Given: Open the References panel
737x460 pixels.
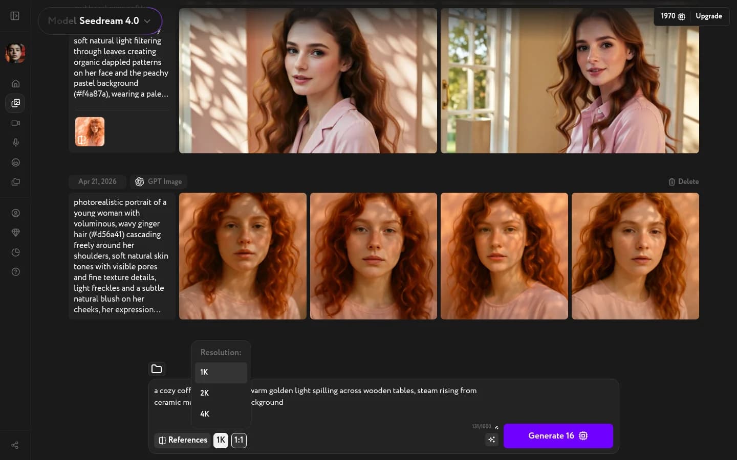Looking at the screenshot, I should click(x=182, y=440).
